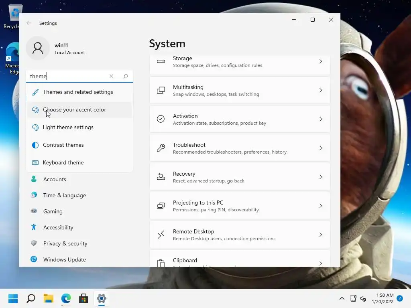Launch File Explorer from the taskbar
Screen dimensions: 411x308
tap(49, 298)
